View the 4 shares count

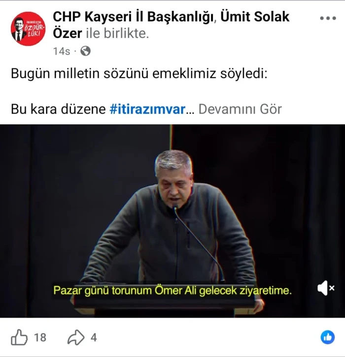pyautogui.click(x=94, y=337)
